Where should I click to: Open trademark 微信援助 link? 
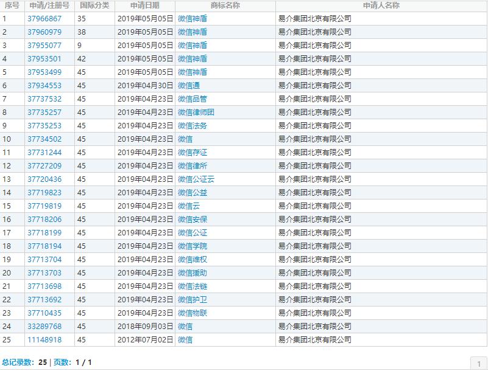click(193, 272)
